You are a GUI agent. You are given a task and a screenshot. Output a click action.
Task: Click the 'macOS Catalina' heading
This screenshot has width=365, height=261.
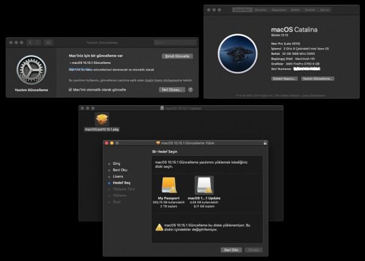pos(294,30)
